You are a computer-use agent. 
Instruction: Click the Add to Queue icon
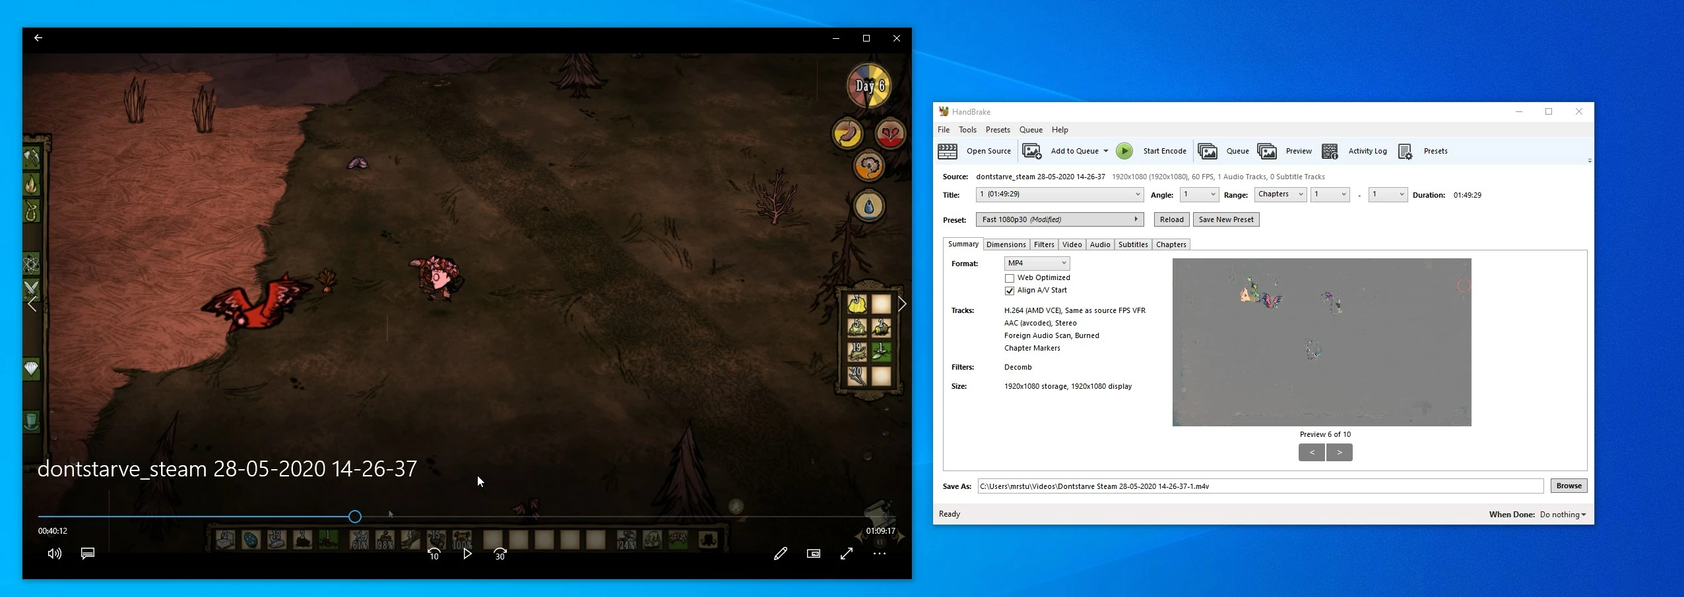click(1032, 151)
